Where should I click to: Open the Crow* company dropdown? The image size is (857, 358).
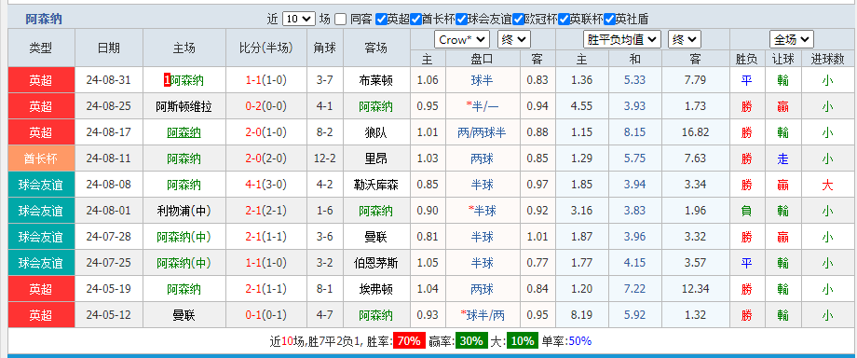[x=462, y=39]
